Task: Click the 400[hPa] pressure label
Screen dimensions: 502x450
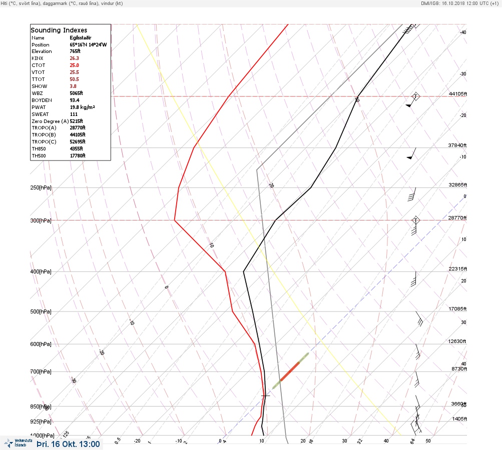Action: pyautogui.click(x=41, y=271)
